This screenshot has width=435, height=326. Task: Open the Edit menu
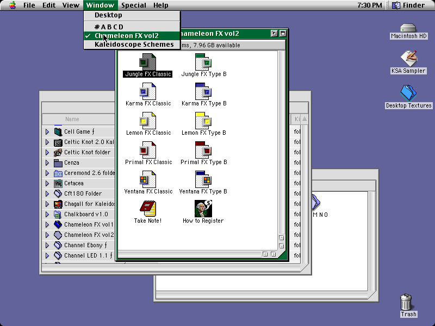coord(49,5)
